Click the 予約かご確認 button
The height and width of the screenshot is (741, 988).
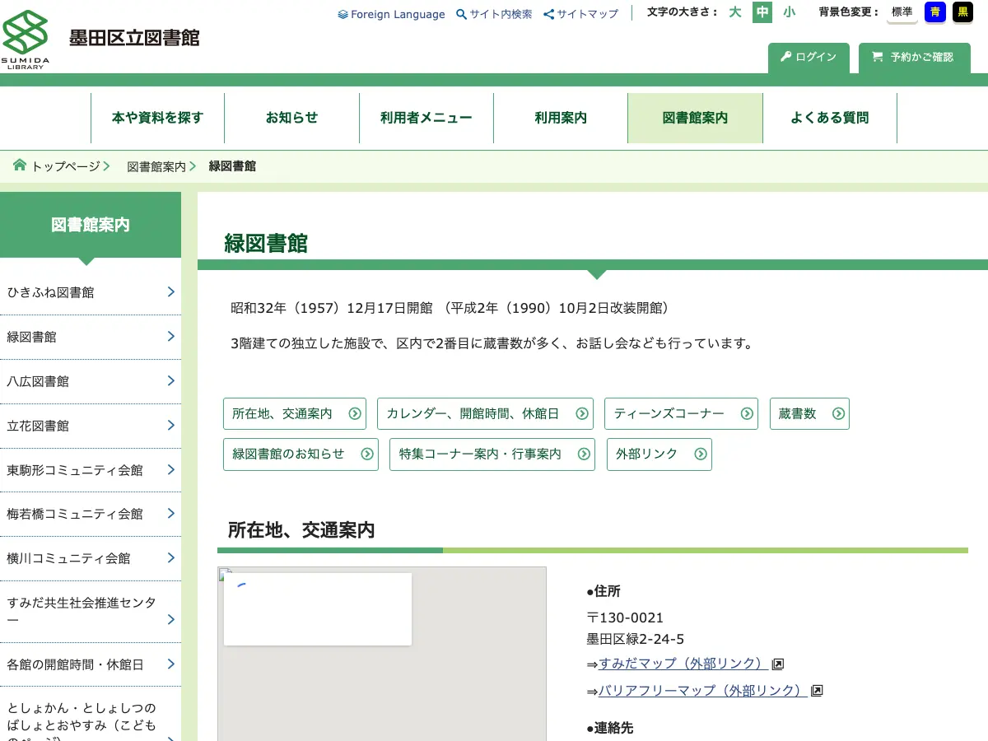pos(915,58)
